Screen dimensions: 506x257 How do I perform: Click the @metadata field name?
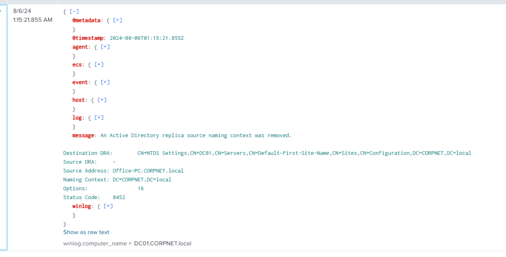[x=86, y=20]
